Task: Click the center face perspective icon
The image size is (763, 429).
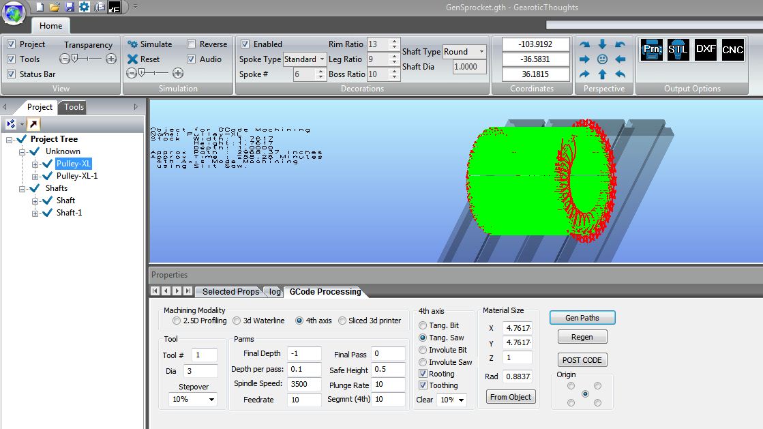Action: [x=602, y=59]
